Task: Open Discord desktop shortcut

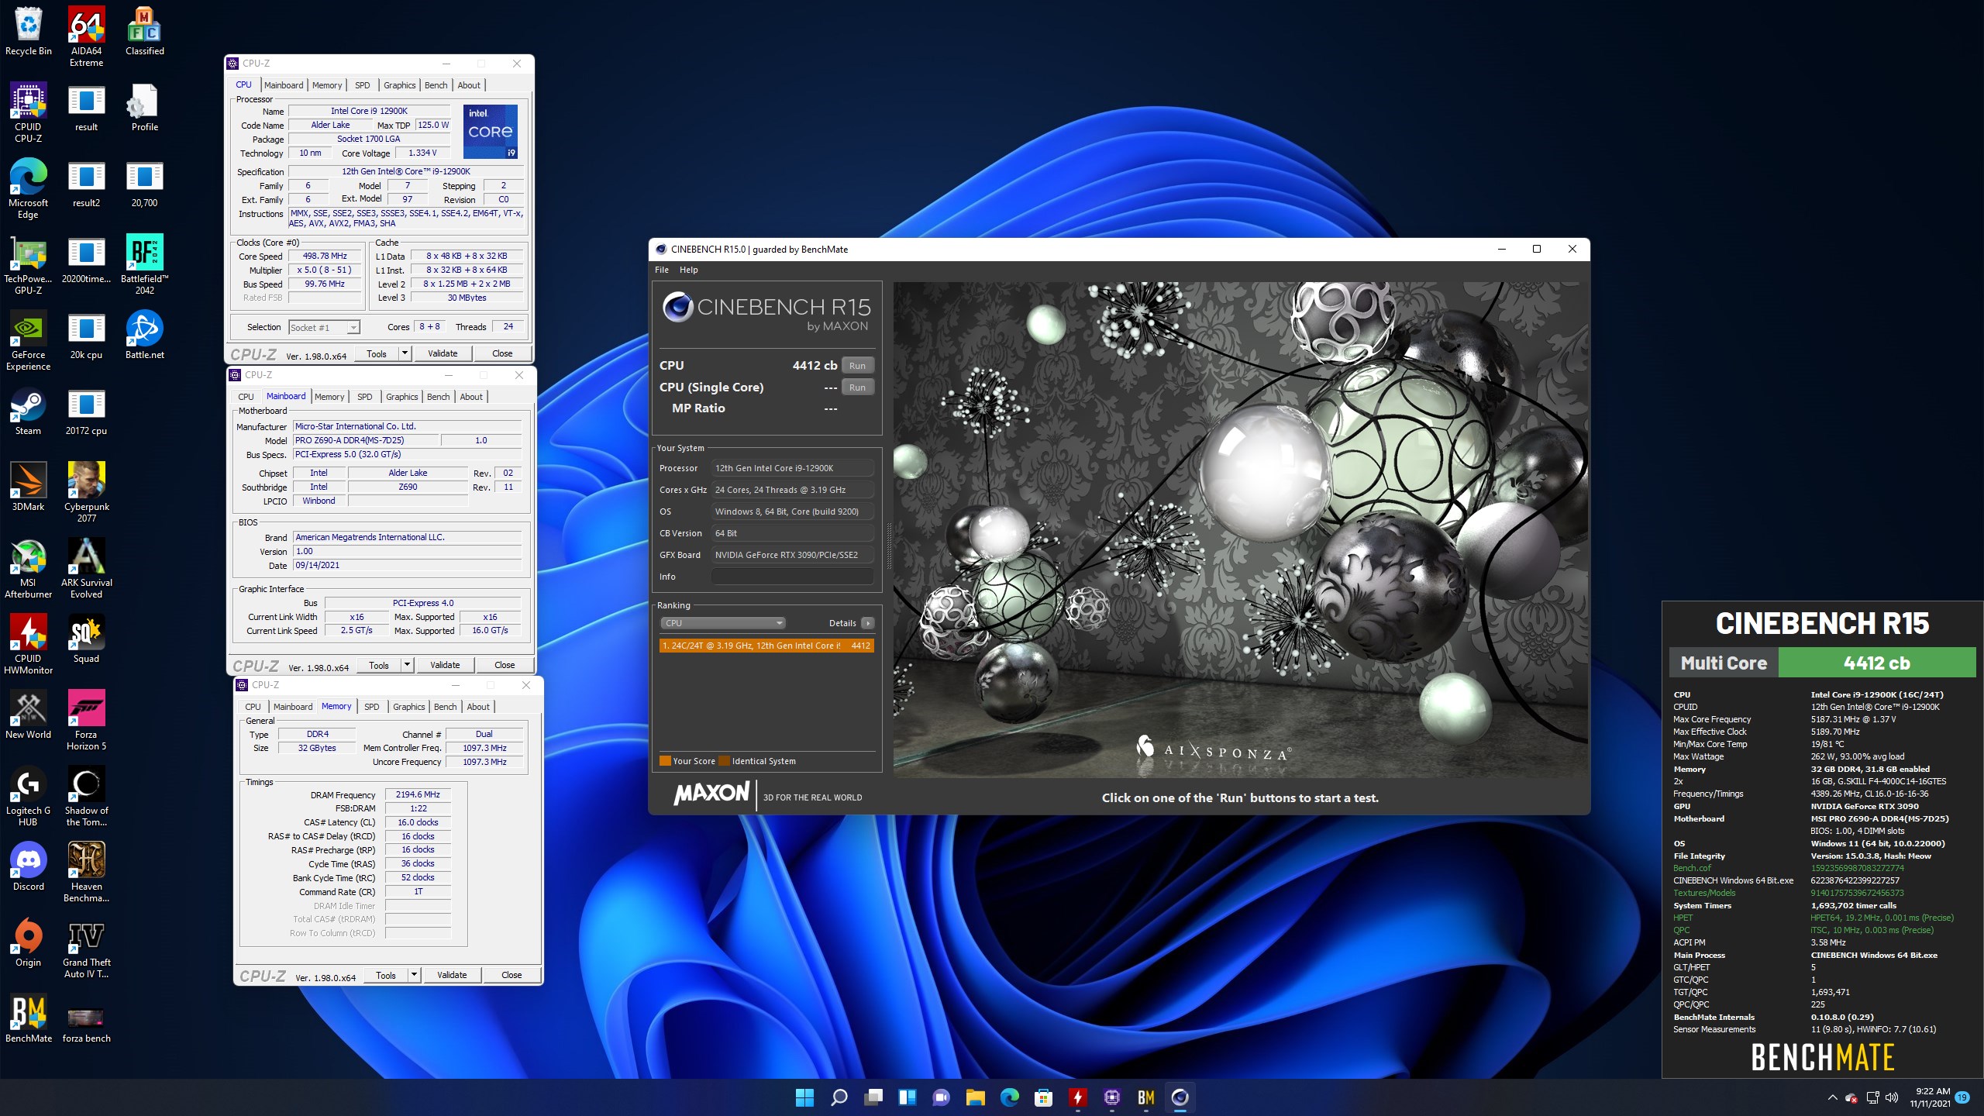Action: coord(29,866)
